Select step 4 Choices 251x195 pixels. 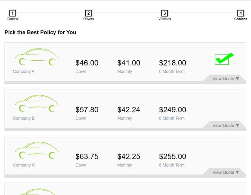(240, 13)
